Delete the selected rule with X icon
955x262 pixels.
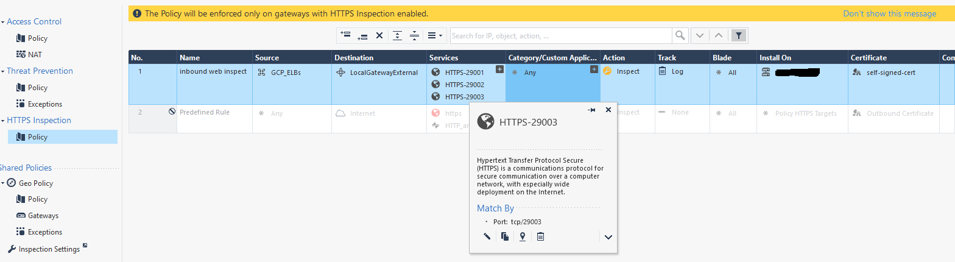(x=379, y=35)
